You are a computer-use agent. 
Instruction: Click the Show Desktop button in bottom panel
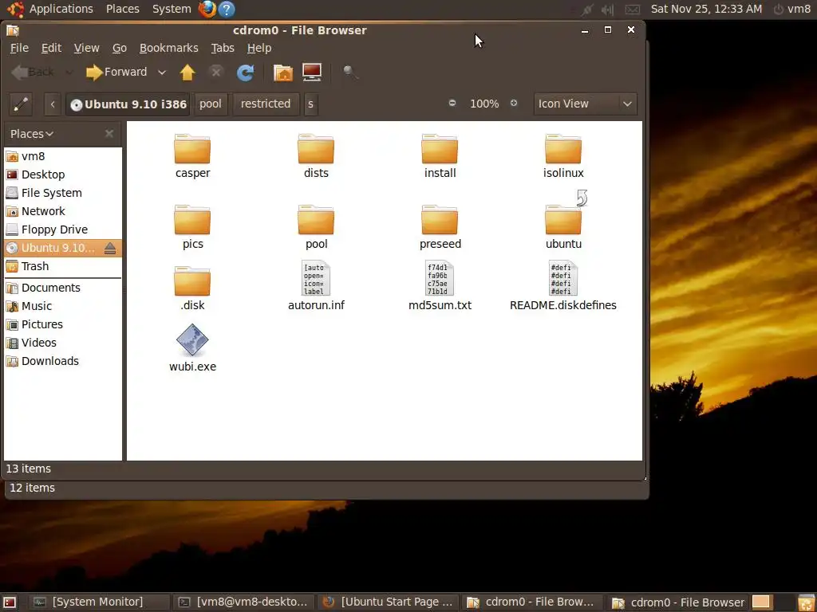click(x=10, y=602)
